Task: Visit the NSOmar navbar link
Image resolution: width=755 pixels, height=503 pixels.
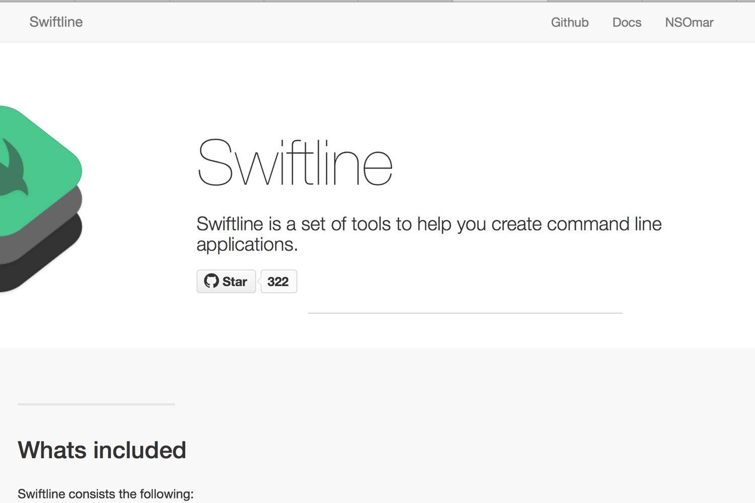Action: (x=689, y=23)
